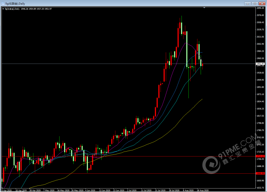Click the 8 Aug 2020 date on the time axis
Screen dimensions: 267x192
[x=188, y=190]
